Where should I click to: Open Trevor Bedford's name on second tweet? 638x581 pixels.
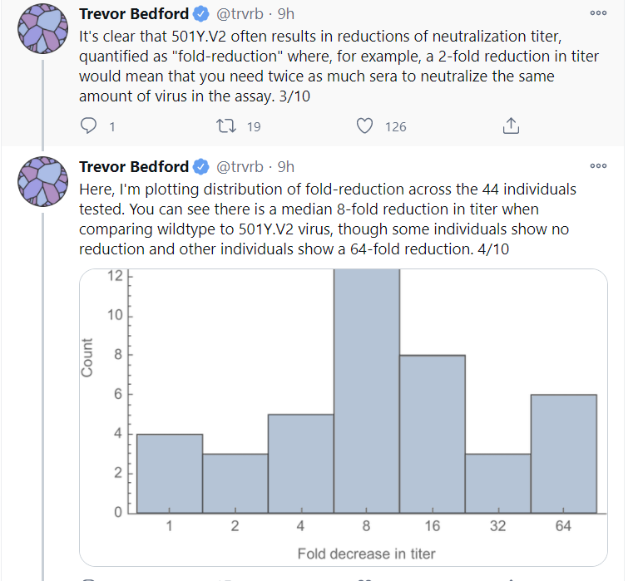(134, 167)
